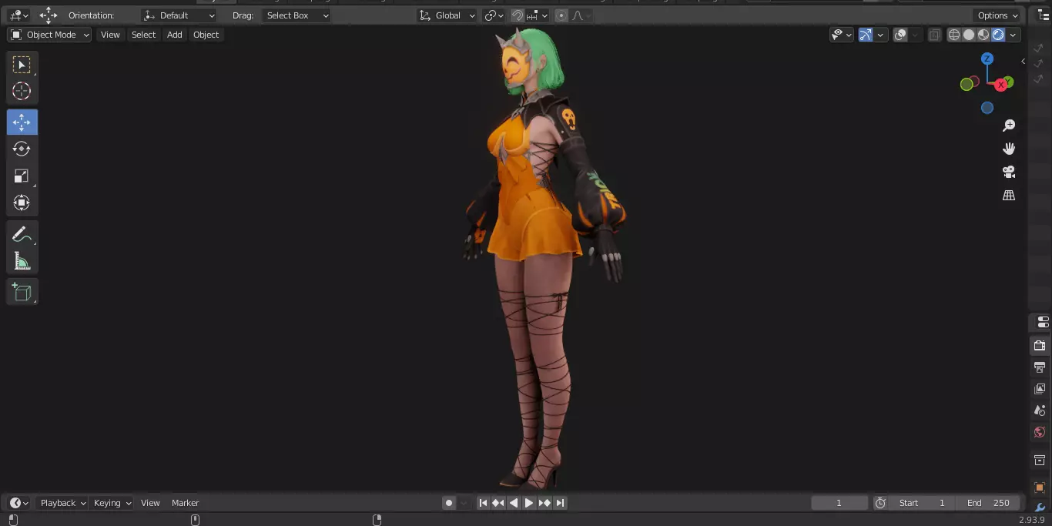Select the Add Cube tool

click(x=22, y=292)
